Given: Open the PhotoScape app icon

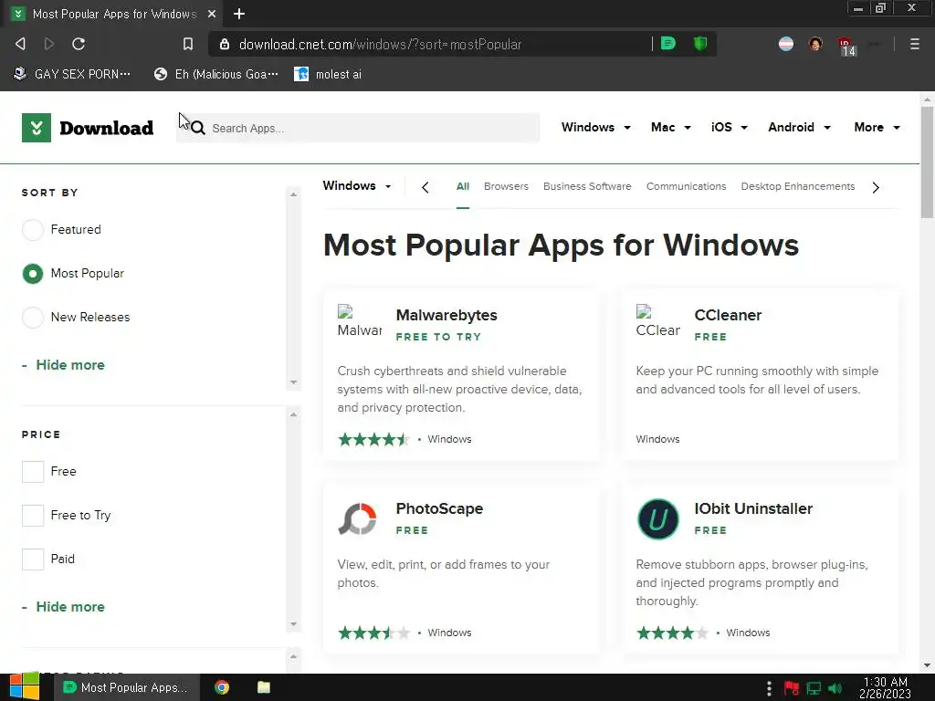Looking at the screenshot, I should pos(358,518).
